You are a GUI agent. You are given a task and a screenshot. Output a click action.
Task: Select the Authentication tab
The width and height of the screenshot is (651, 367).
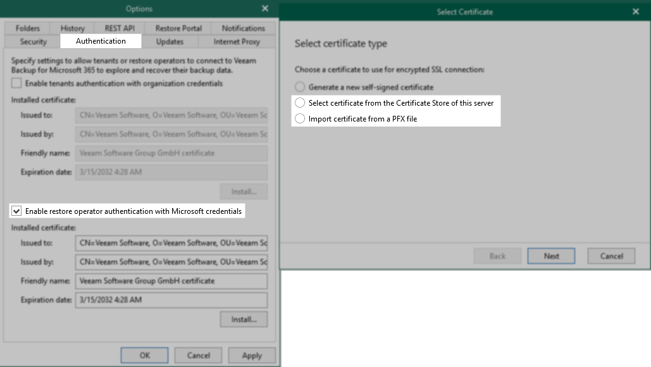click(x=101, y=41)
